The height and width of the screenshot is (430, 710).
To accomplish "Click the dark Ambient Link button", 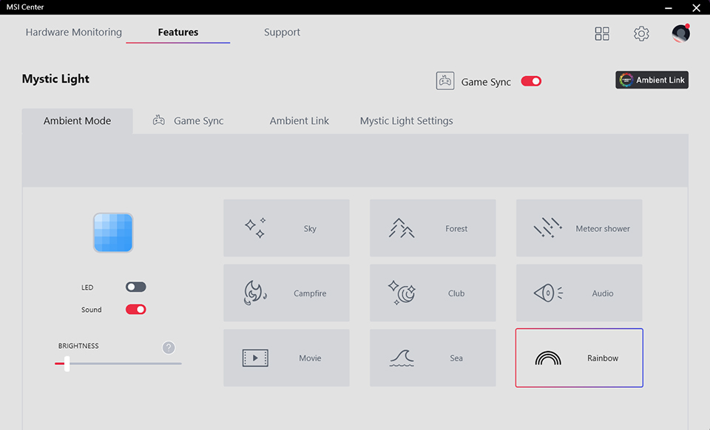I will click(x=652, y=80).
